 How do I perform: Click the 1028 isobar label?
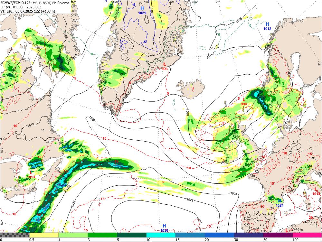[190, 200]
